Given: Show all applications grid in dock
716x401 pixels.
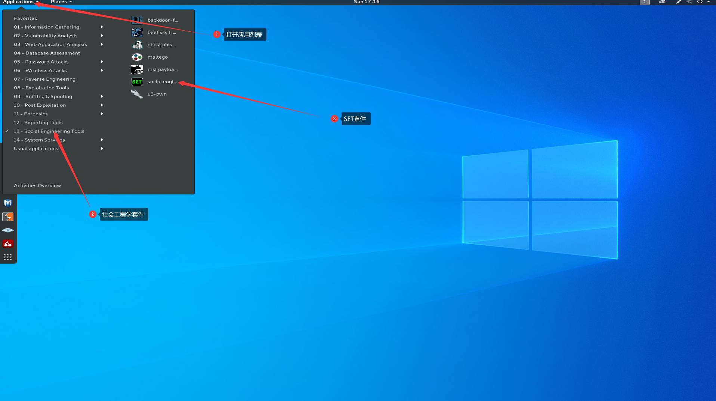Looking at the screenshot, I should 8,257.
